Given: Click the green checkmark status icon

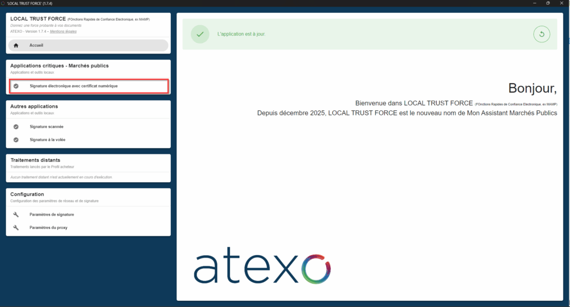Looking at the screenshot, I should pos(200,34).
